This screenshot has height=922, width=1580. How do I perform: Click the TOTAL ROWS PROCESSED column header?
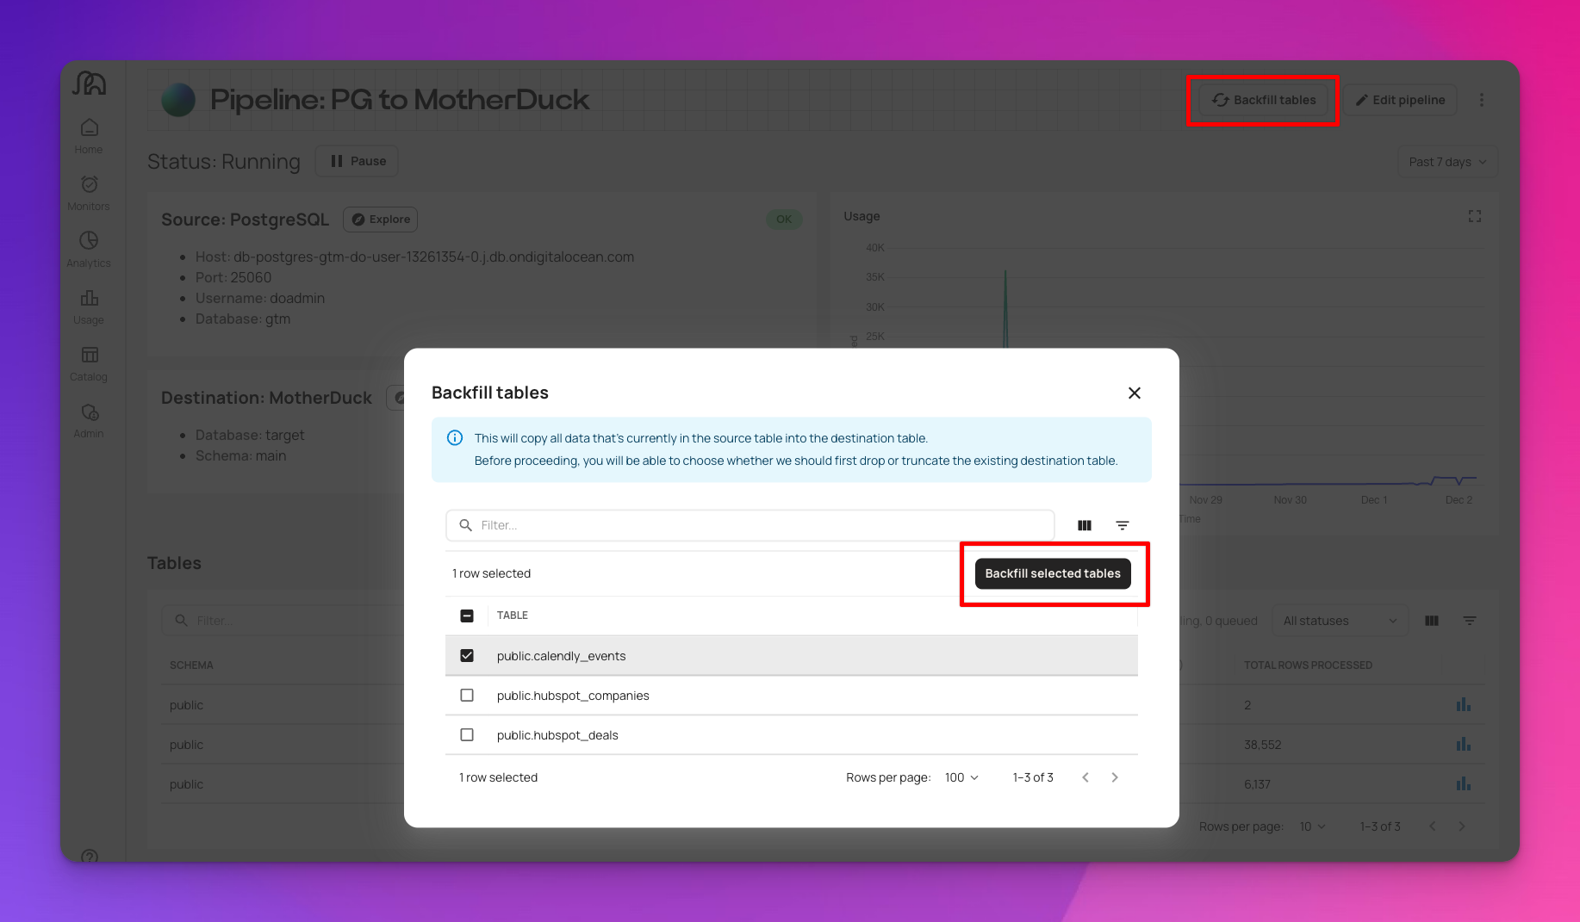click(x=1308, y=665)
